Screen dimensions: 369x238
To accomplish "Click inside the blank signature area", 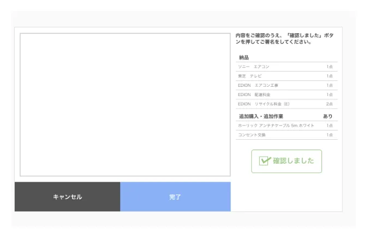I will tap(125, 105).
